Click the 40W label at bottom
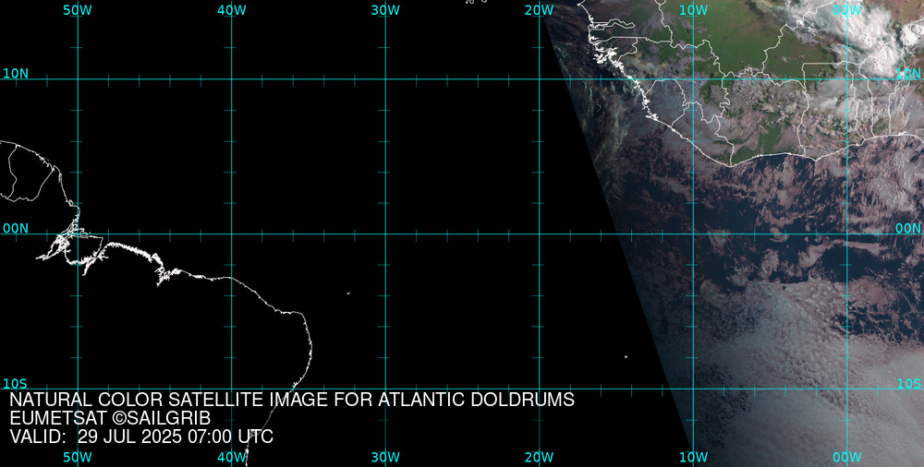 (x=232, y=458)
